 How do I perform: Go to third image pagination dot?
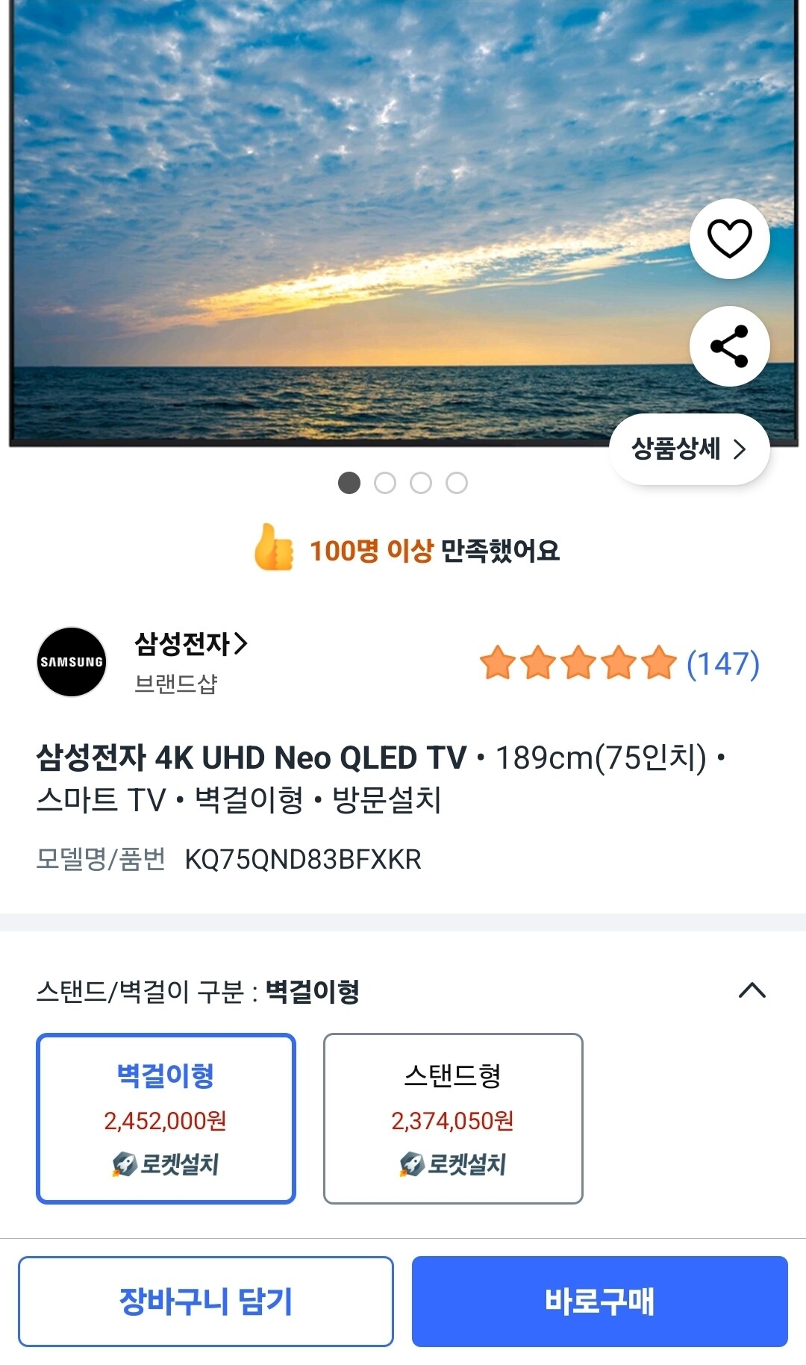click(421, 483)
